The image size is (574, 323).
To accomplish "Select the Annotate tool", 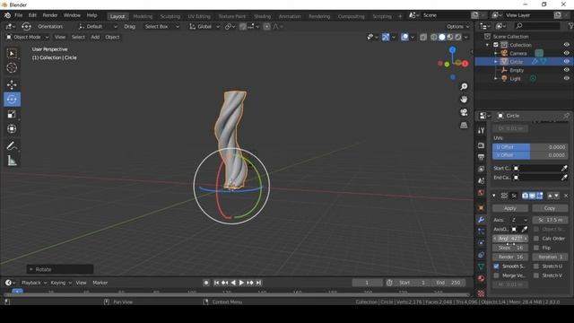I will point(12,145).
